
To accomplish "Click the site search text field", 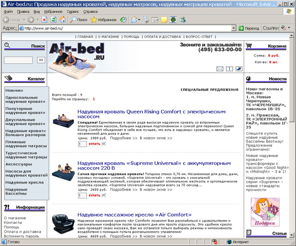I will coord(18,60).
